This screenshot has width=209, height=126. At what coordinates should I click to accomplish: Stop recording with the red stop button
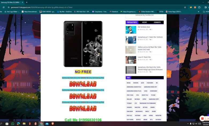click(202, 118)
